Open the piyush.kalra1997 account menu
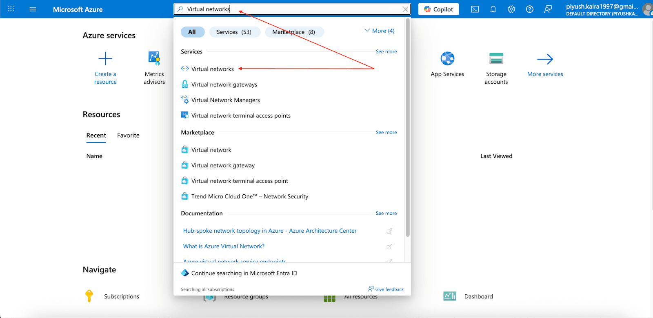The height and width of the screenshot is (318, 653). [x=608, y=9]
